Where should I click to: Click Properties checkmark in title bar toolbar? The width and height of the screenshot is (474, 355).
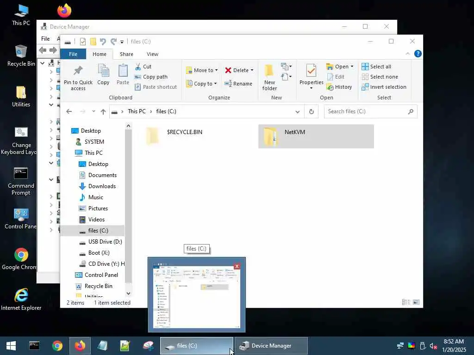[82, 41]
